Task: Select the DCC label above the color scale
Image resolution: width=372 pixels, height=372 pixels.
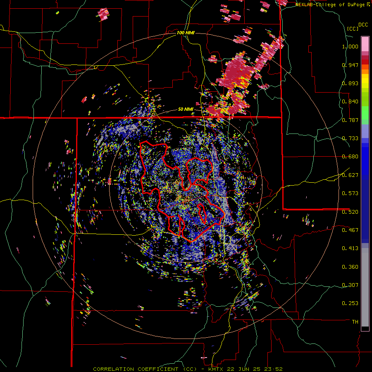Action: [x=363, y=25]
